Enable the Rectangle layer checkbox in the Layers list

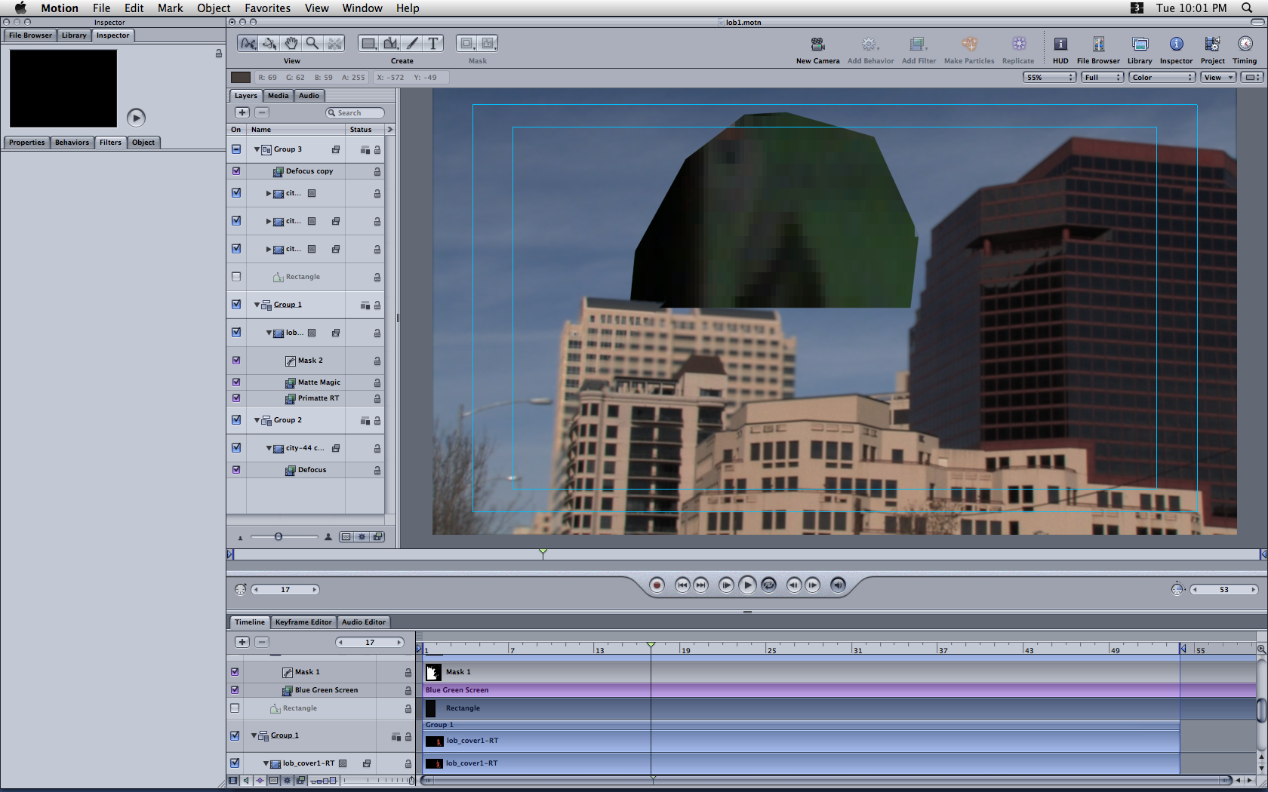236,277
